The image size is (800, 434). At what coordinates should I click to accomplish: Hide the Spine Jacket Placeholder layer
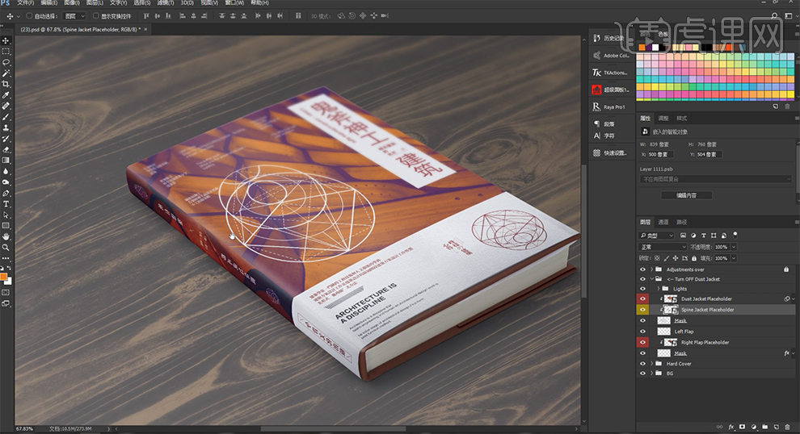coord(642,310)
